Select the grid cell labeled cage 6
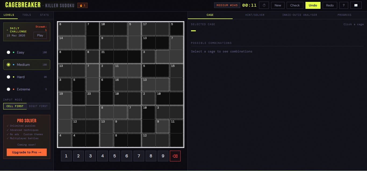 pos(107,85)
